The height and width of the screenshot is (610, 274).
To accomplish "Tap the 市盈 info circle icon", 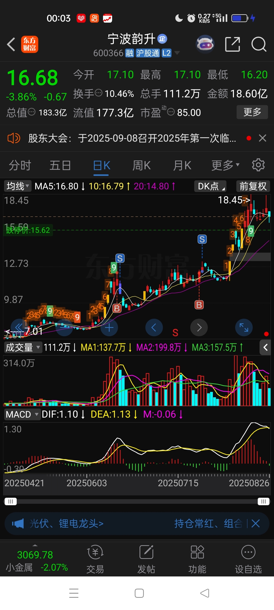I will (x=171, y=112).
